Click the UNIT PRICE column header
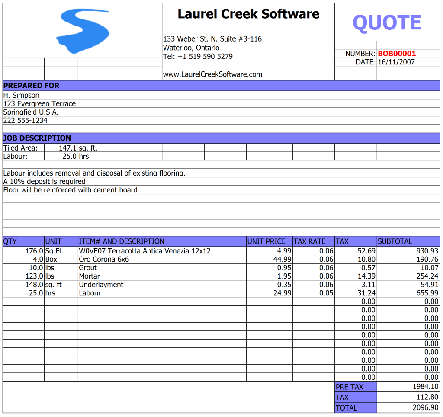 [x=266, y=241]
